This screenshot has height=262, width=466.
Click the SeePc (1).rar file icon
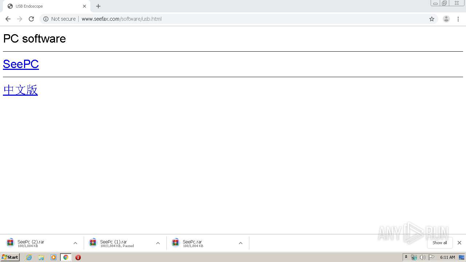coord(93,243)
